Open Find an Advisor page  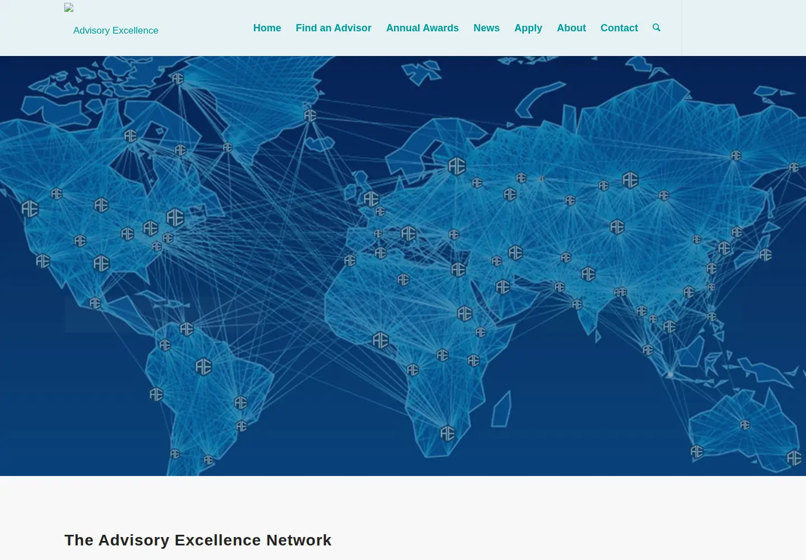click(x=334, y=28)
